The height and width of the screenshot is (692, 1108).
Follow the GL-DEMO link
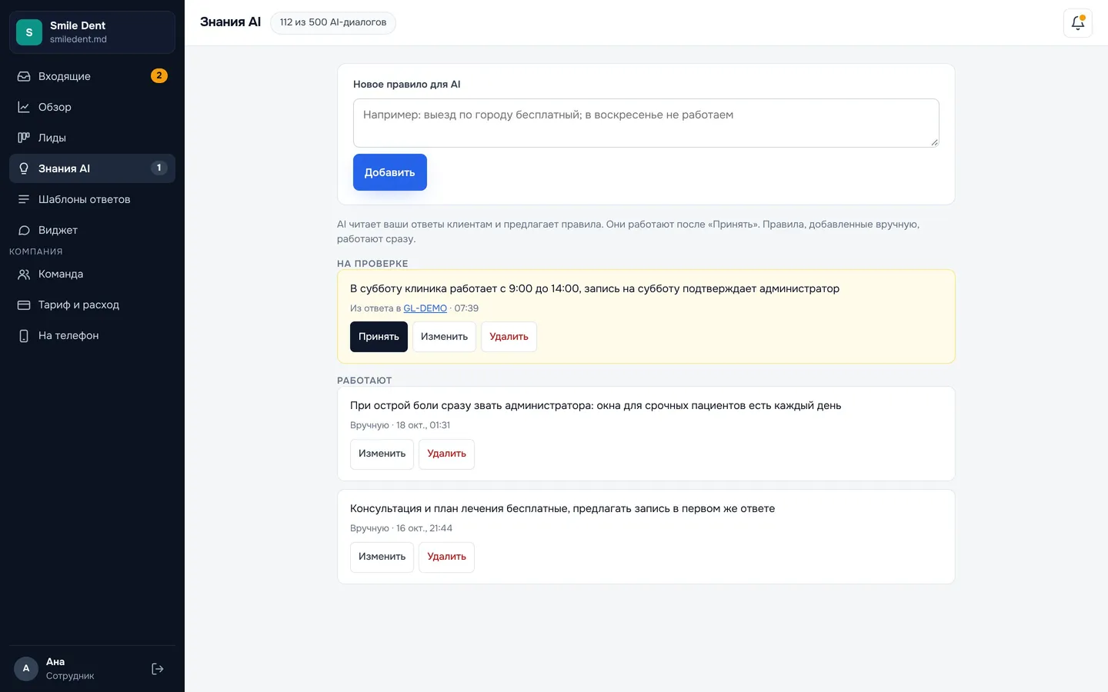pos(425,308)
